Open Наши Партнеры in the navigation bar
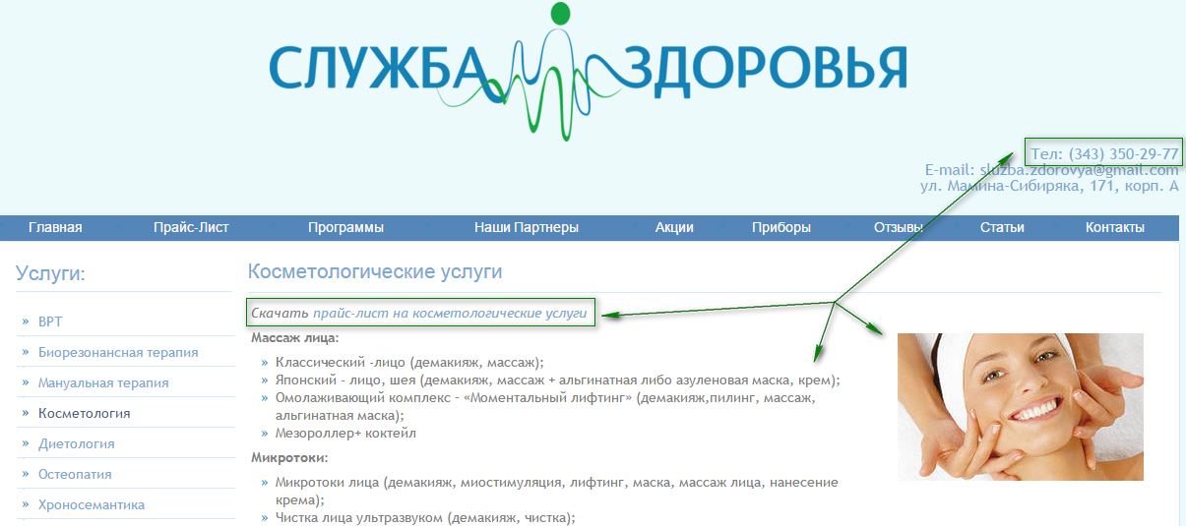 [527, 227]
